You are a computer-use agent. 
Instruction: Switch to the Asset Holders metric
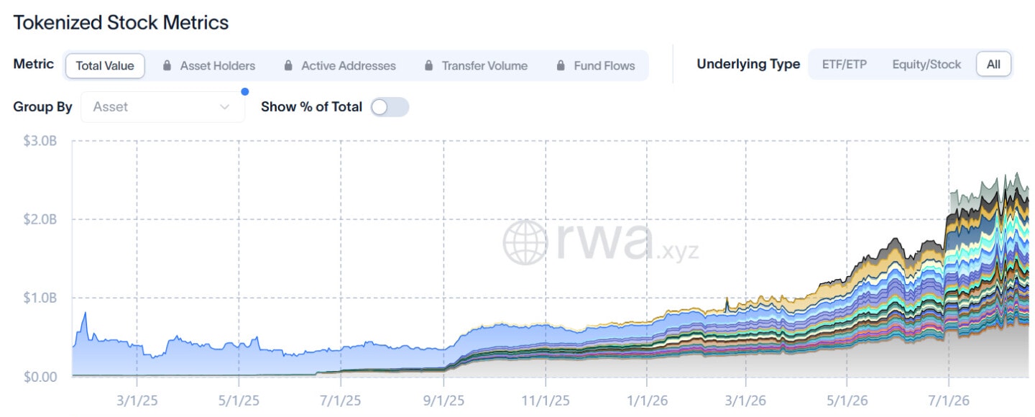[x=208, y=65]
